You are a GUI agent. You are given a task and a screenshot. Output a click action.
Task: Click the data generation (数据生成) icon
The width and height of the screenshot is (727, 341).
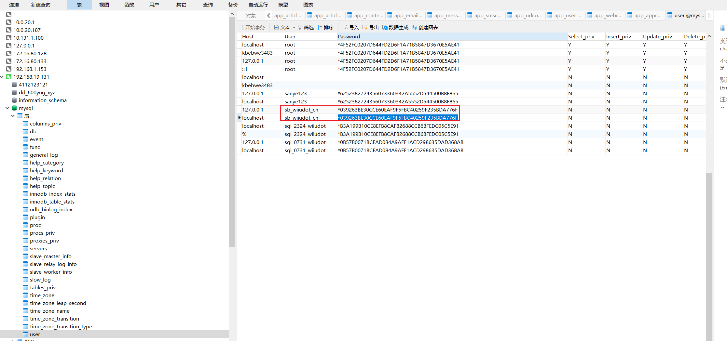pyautogui.click(x=385, y=27)
